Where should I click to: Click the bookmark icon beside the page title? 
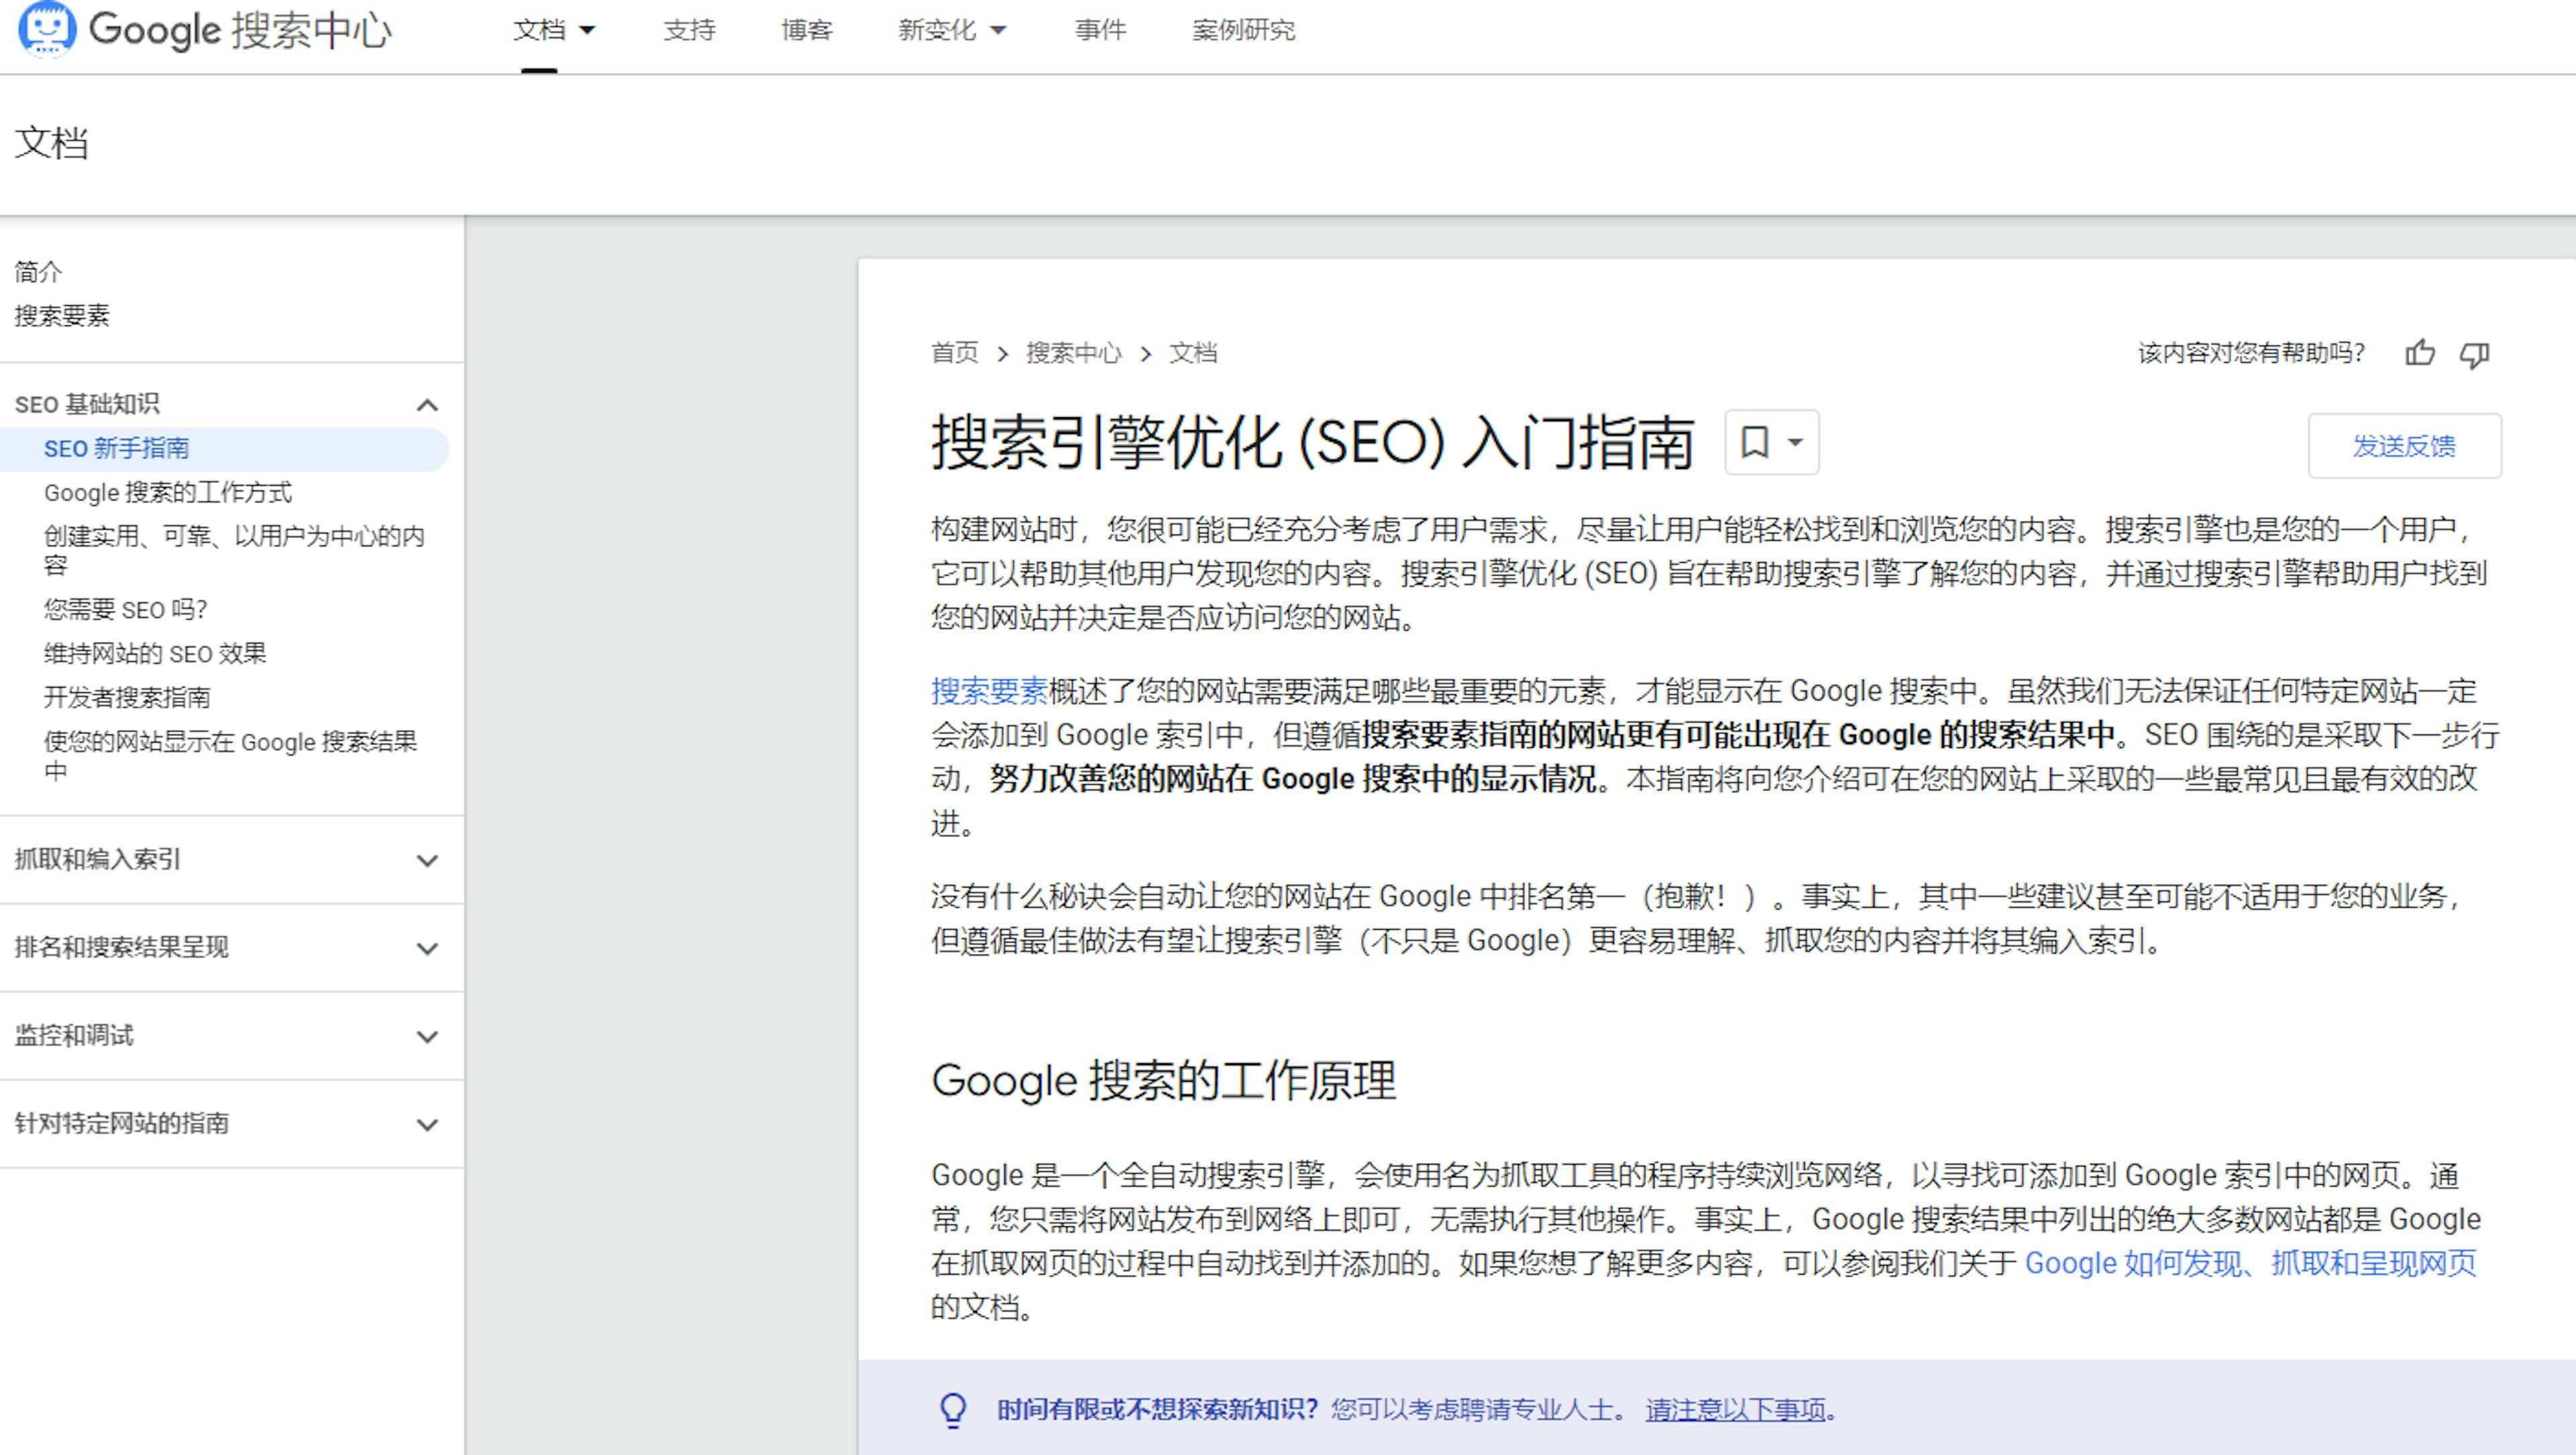pyautogui.click(x=1755, y=442)
